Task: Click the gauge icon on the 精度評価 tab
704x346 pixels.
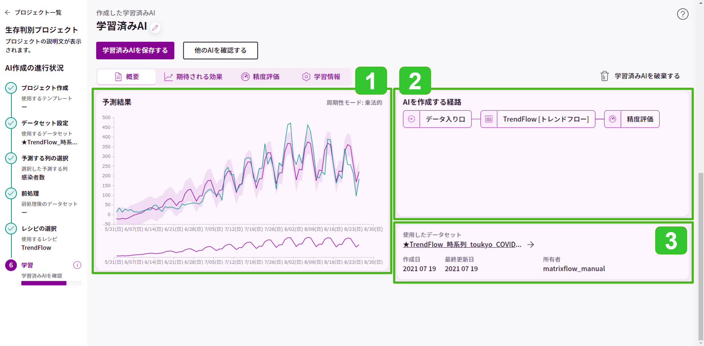Action: tap(245, 77)
